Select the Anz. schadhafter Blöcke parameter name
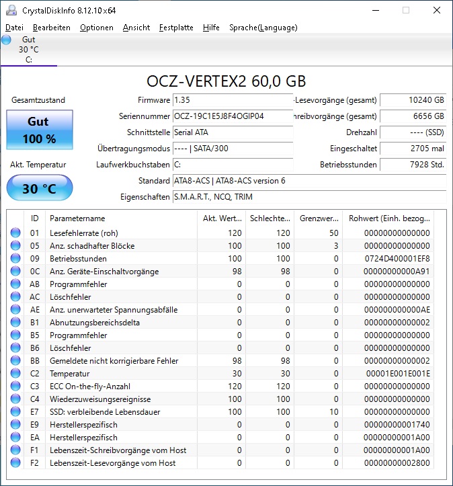The width and height of the screenshot is (453, 486). click(92, 246)
